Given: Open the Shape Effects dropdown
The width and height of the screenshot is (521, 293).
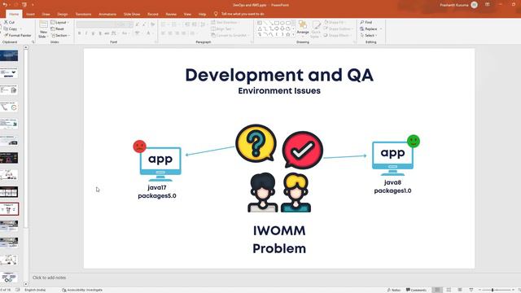Looking at the screenshot, I should (337, 35).
